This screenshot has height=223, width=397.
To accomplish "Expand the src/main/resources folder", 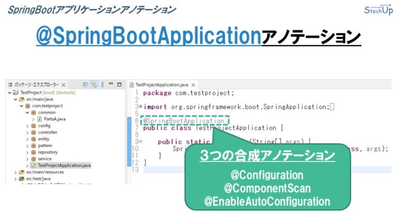I will 16,172.
